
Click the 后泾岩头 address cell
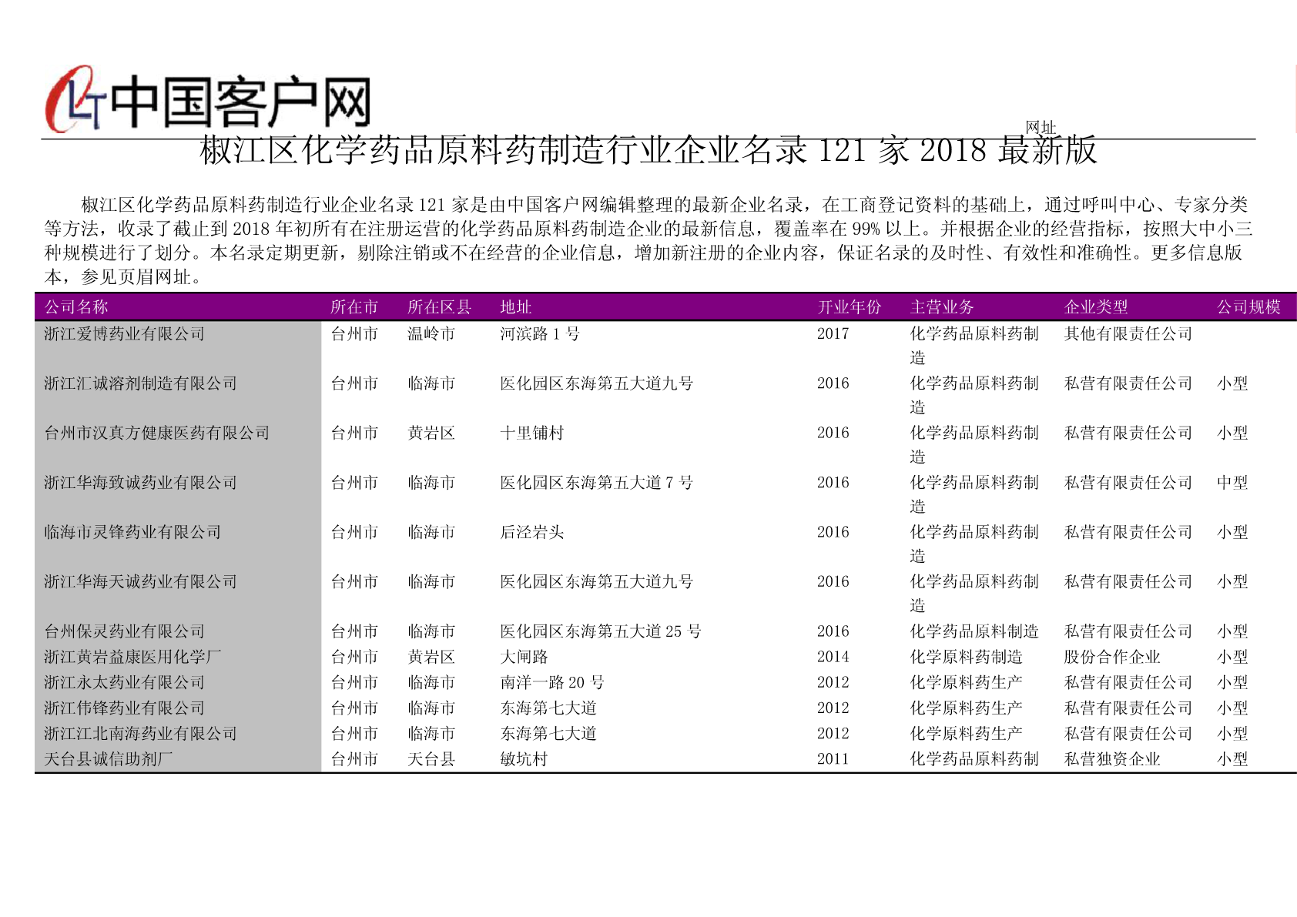532,532
